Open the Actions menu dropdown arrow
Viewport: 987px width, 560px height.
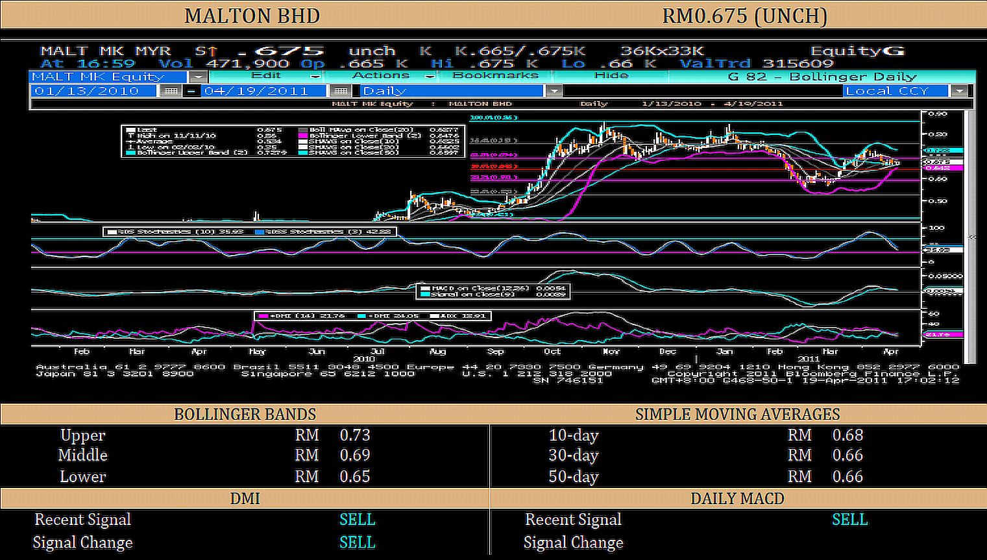[429, 77]
